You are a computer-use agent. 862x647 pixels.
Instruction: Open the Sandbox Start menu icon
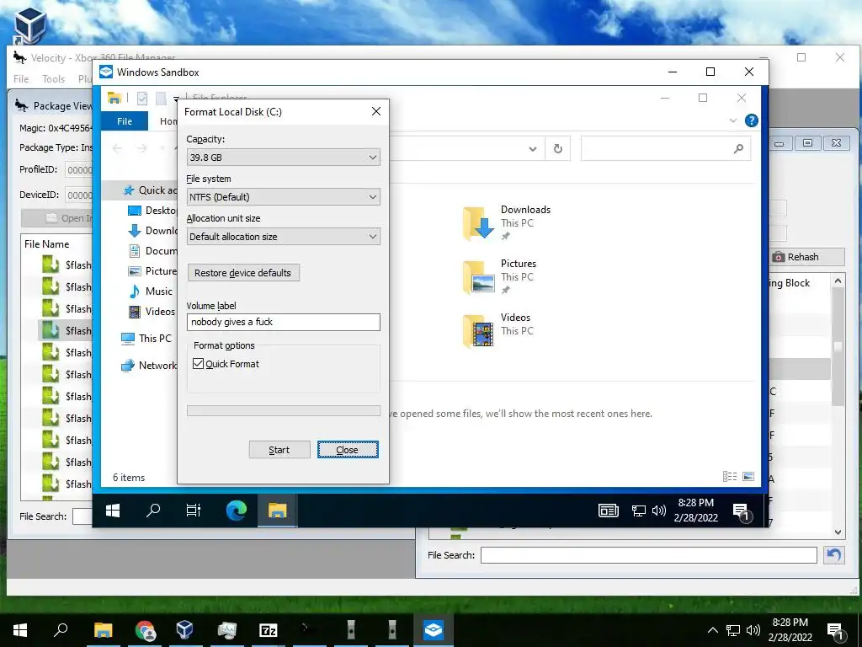point(113,511)
